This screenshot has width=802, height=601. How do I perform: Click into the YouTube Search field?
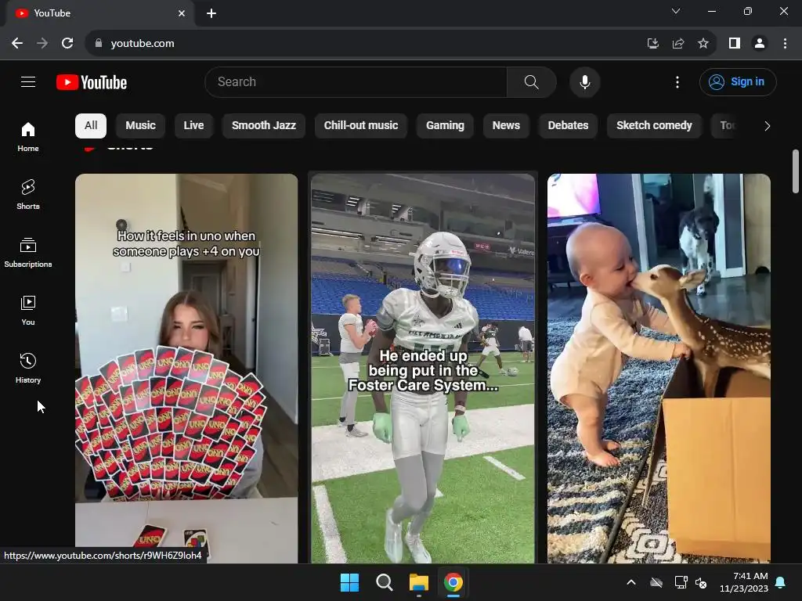click(x=356, y=81)
